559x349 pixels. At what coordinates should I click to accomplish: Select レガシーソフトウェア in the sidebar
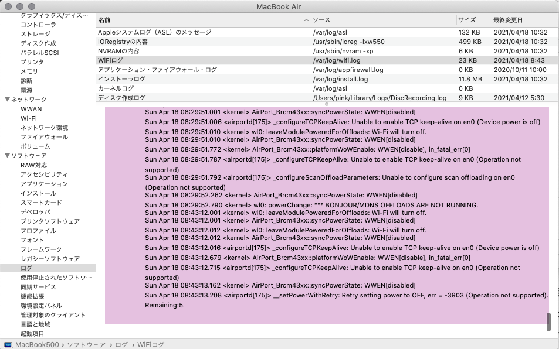tap(50, 259)
